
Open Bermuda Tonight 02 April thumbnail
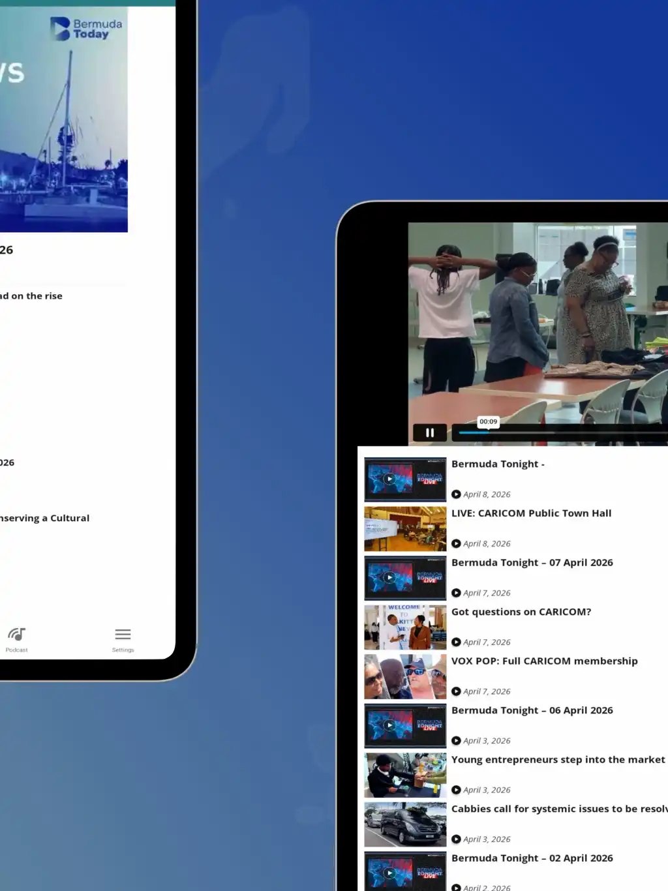[405, 871]
